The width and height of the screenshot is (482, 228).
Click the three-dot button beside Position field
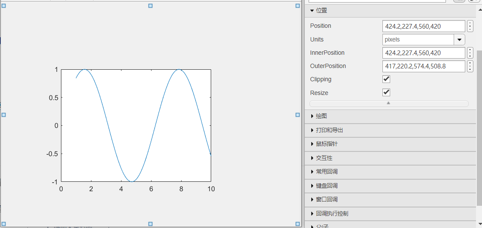pos(470,26)
